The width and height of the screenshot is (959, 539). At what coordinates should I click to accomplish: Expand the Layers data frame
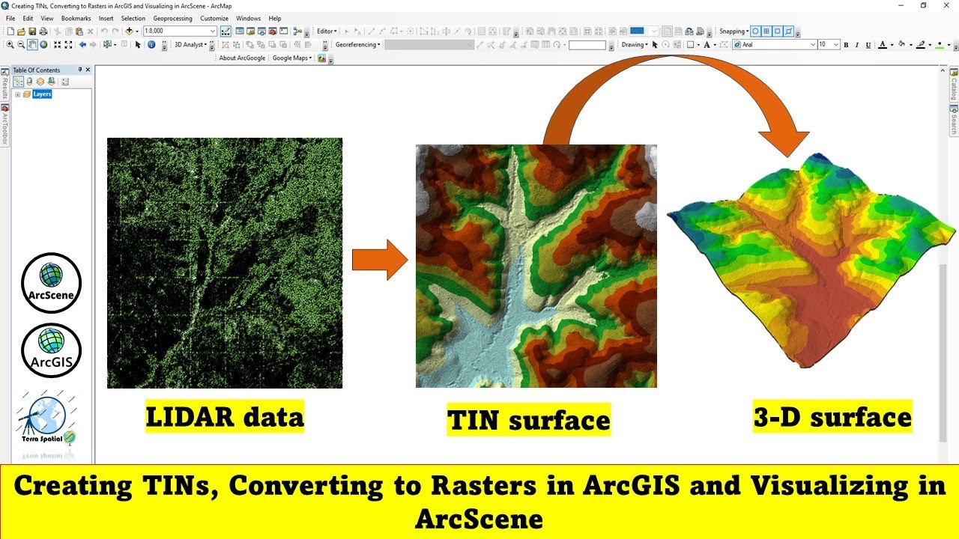tap(17, 94)
